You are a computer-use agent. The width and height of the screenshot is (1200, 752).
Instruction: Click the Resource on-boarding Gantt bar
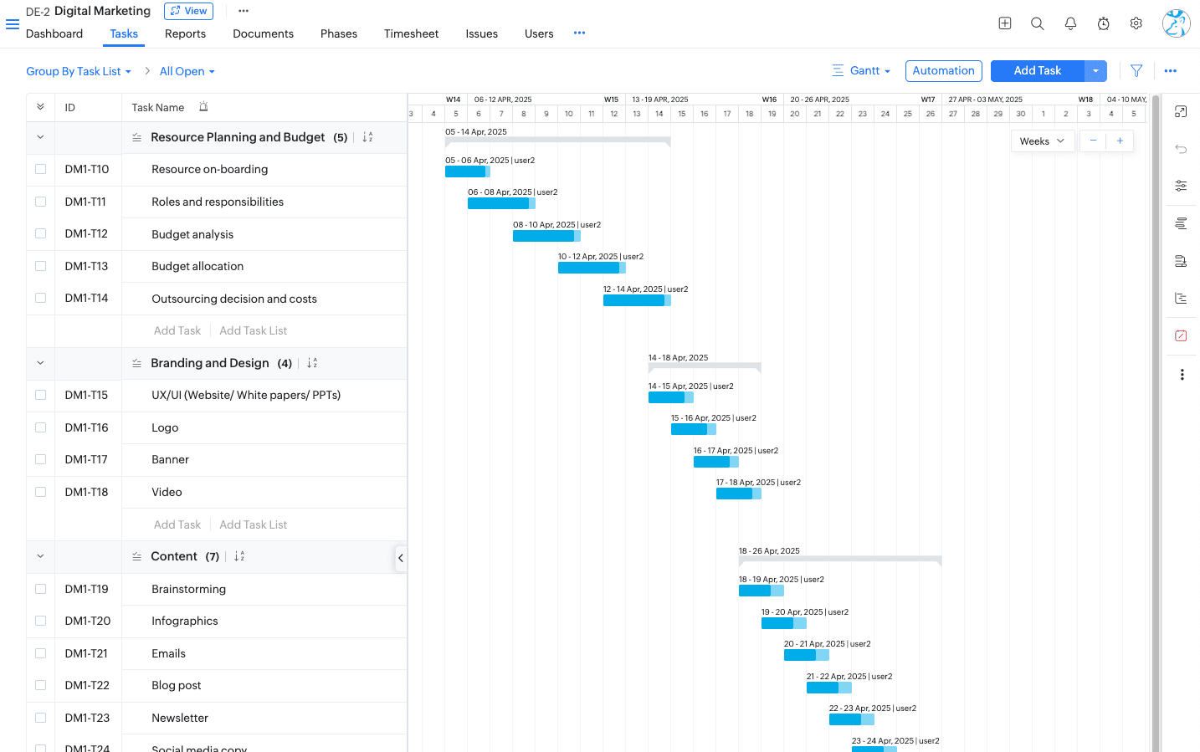(x=468, y=171)
